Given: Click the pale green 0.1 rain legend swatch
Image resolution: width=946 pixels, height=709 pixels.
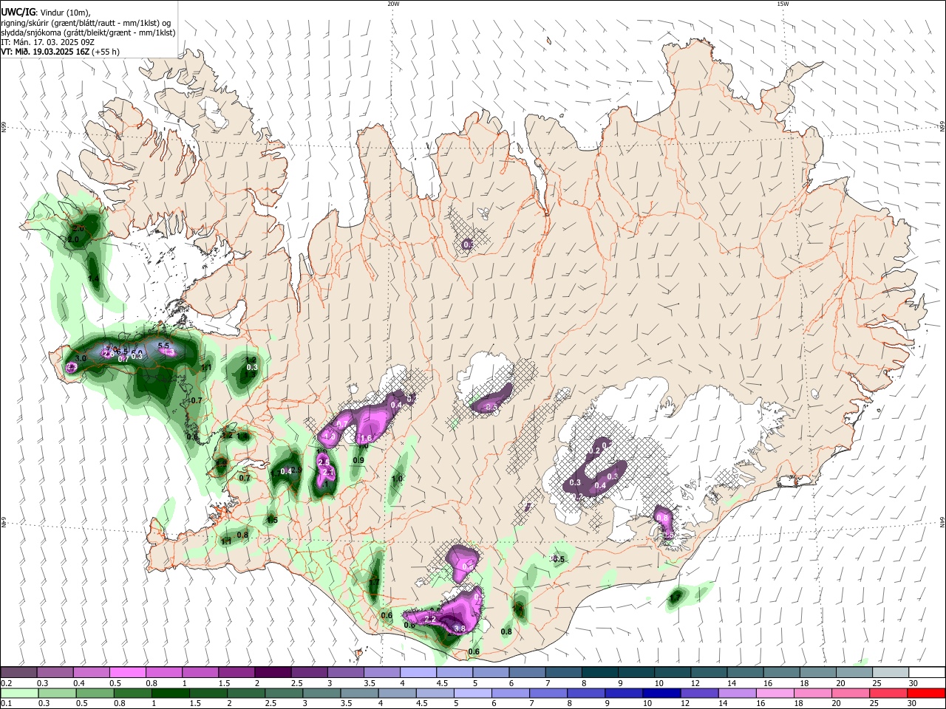Looking at the screenshot, I should click(18, 693).
